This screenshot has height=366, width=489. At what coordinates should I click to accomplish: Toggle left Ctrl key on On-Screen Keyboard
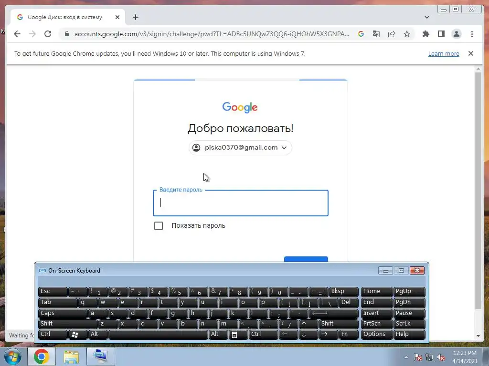tap(53, 334)
